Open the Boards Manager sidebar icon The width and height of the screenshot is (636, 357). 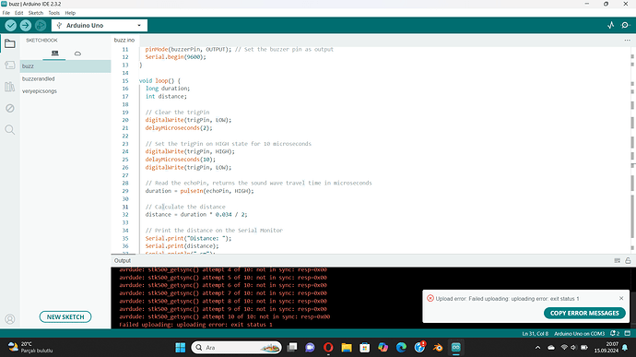click(x=10, y=65)
